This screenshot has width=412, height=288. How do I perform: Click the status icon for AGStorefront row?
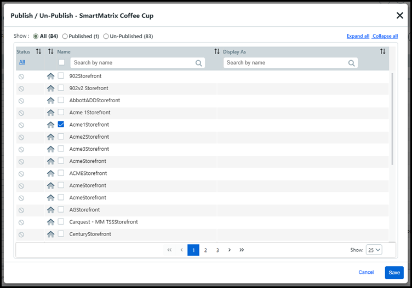coord(21,210)
